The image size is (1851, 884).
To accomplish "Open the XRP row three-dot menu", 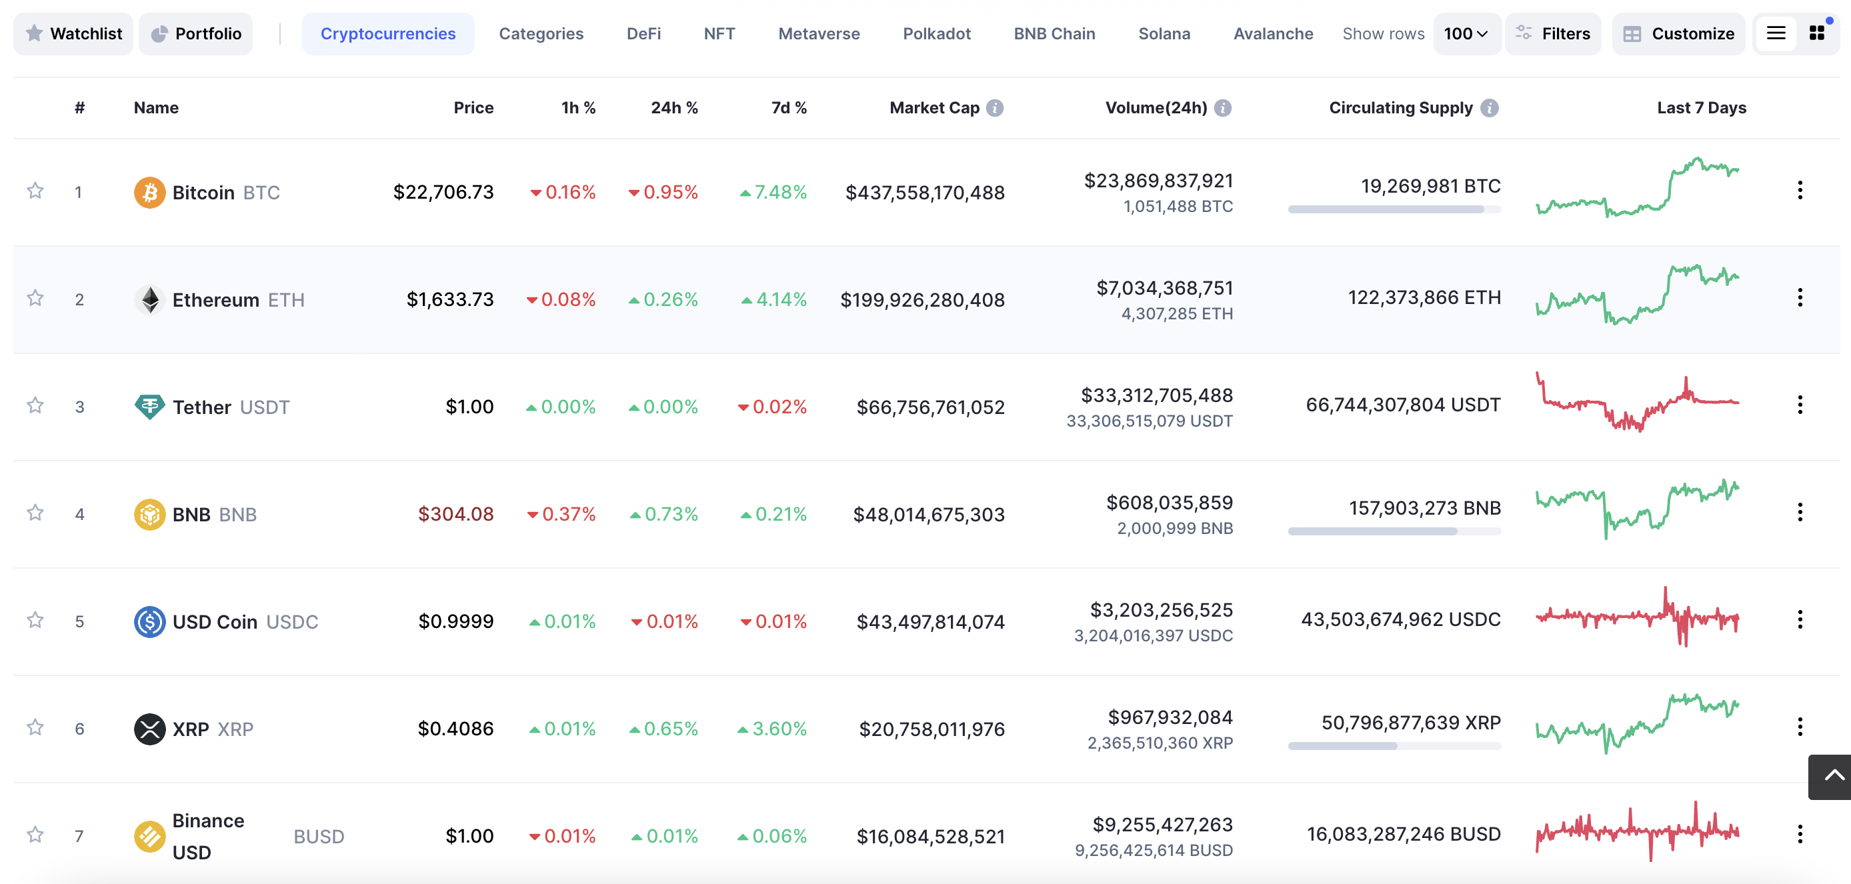I will point(1800,727).
